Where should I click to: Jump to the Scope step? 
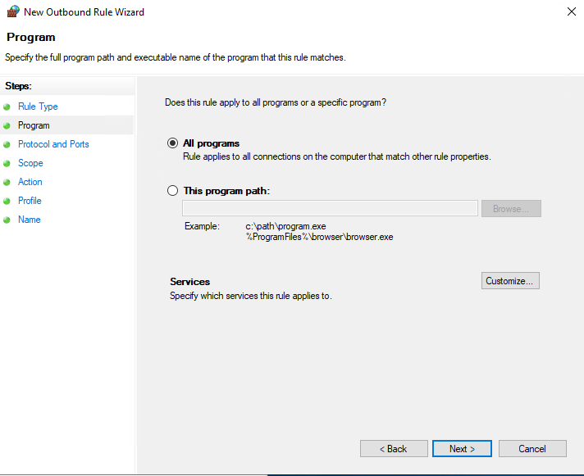(x=30, y=163)
